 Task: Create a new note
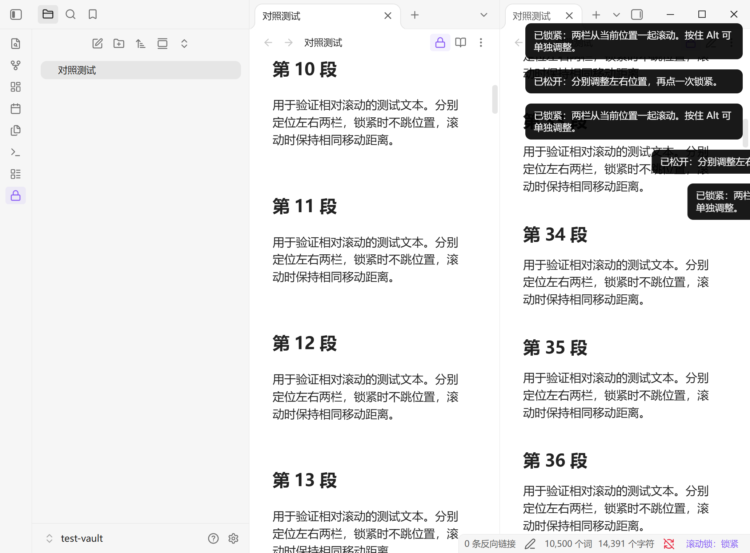[x=97, y=44]
